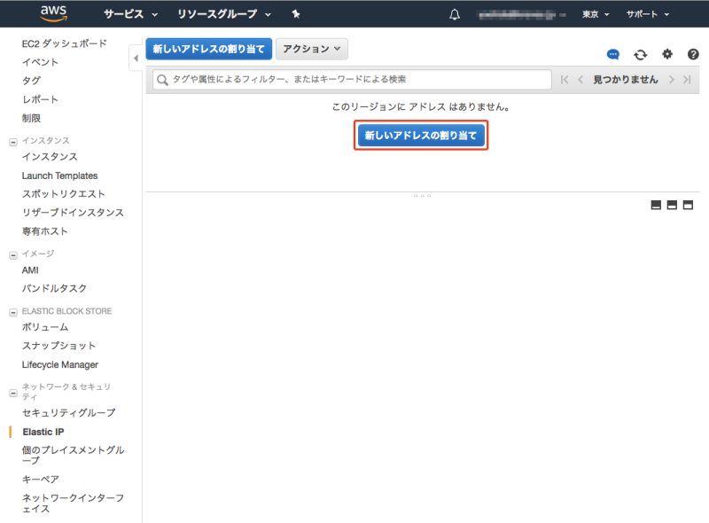The width and height of the screenshot is (709, 523).
Task: Click the top 新しいアドレスの割り当て button
Action: click(x=208, y=49)
